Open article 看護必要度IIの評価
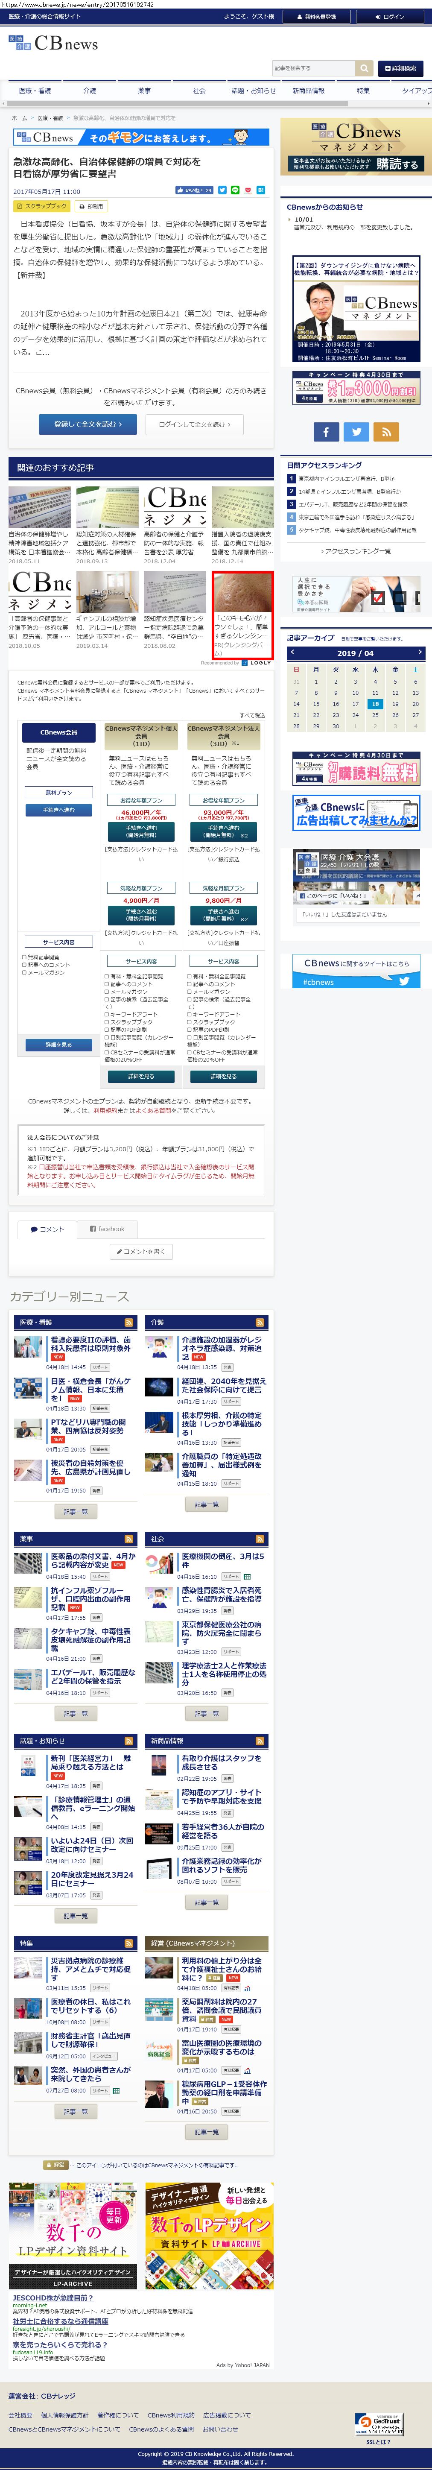The image size is (432, 2470). [x=91, y=1344]
